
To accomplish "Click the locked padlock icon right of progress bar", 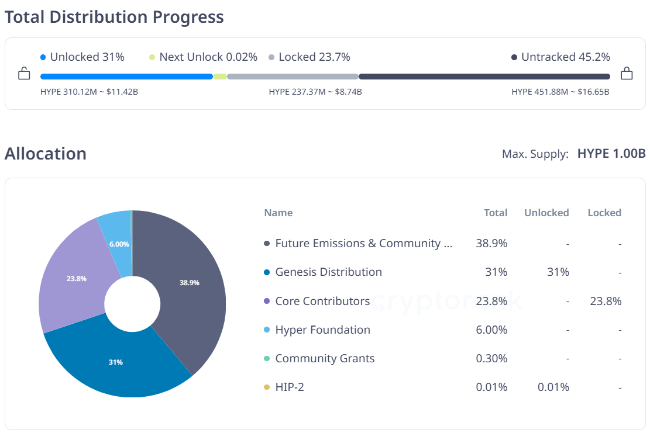I will 627,74.
